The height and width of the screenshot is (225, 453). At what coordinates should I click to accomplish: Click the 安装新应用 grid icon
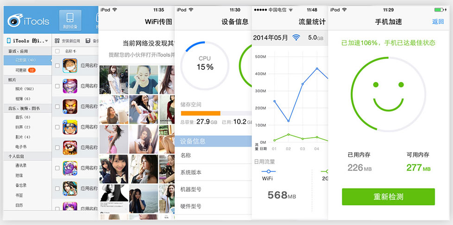(57, 41)
